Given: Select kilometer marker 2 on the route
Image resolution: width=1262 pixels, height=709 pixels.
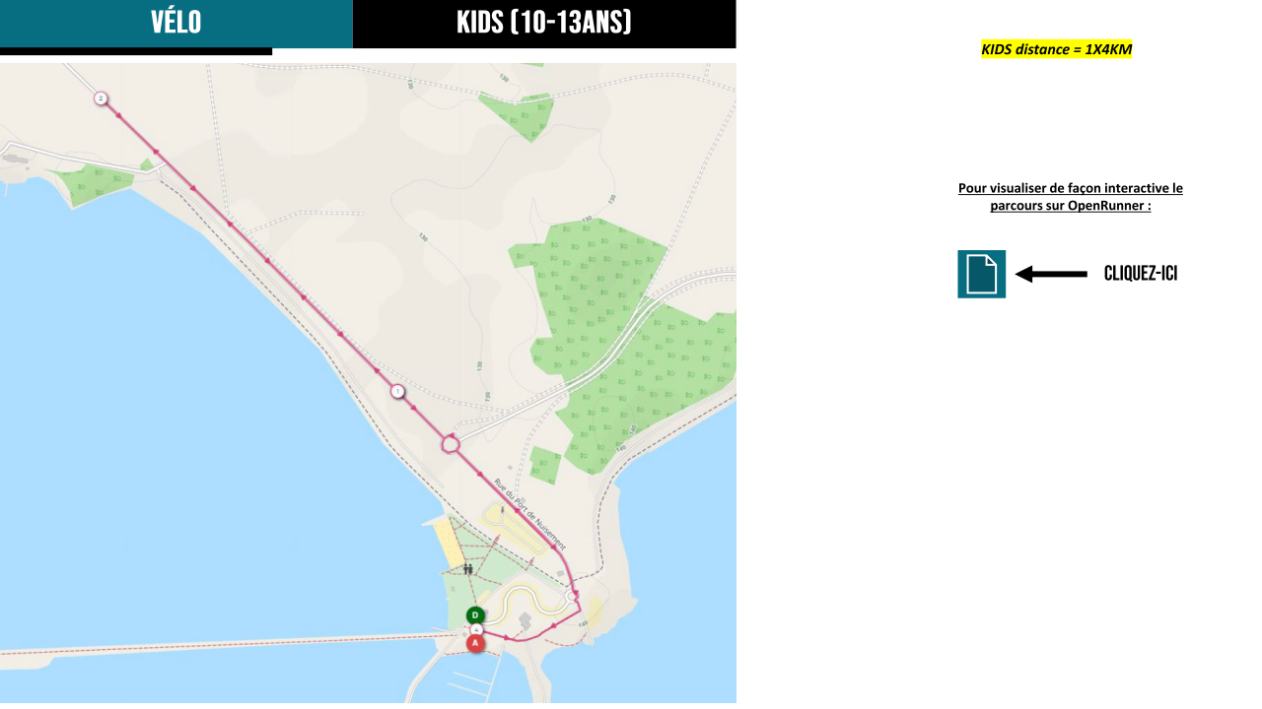Looking at the screenshot, I should click(x=101, y=98).
